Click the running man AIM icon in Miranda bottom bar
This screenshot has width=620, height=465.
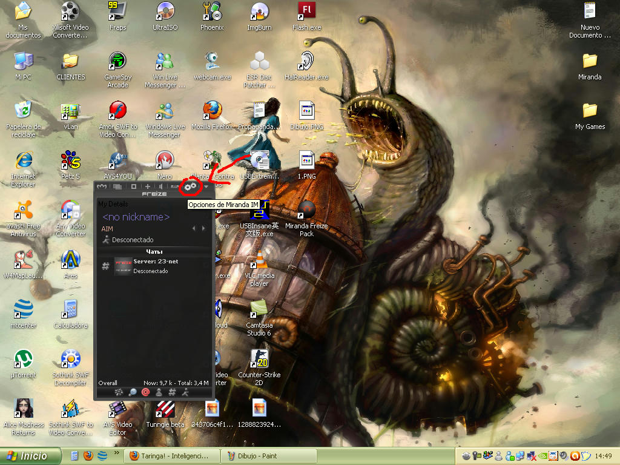(x=185, y=392)
